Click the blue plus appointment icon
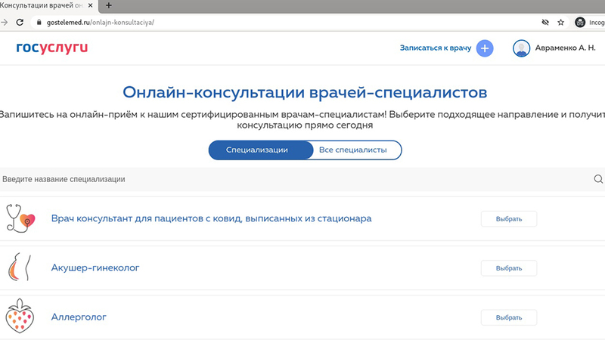 485,48
